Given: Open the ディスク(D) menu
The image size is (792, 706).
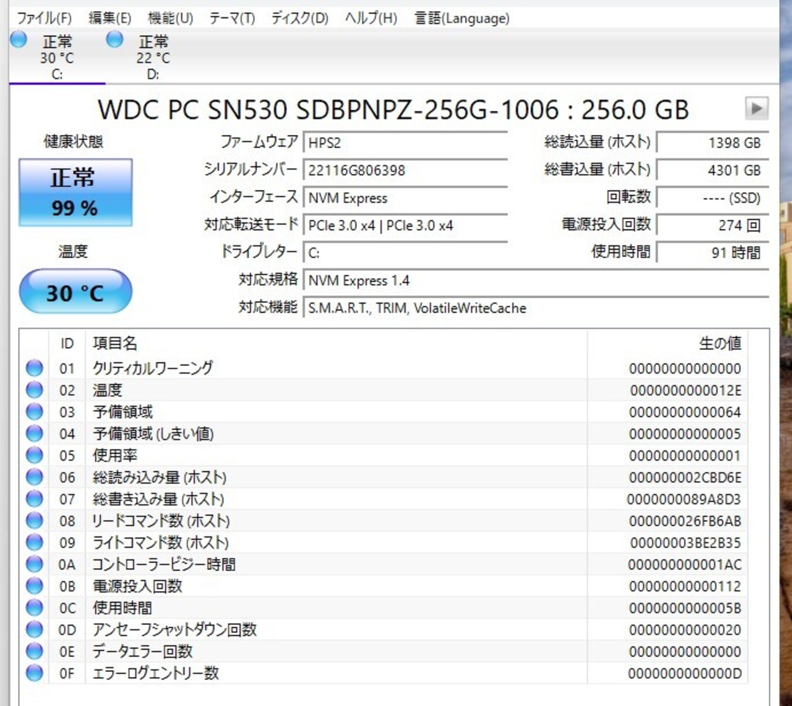Looking at the screenshot, I should [300, 19].
